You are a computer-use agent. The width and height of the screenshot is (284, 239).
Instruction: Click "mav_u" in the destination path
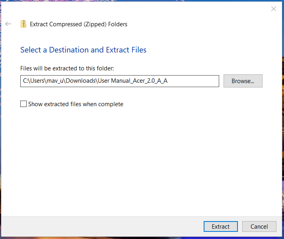55,81
